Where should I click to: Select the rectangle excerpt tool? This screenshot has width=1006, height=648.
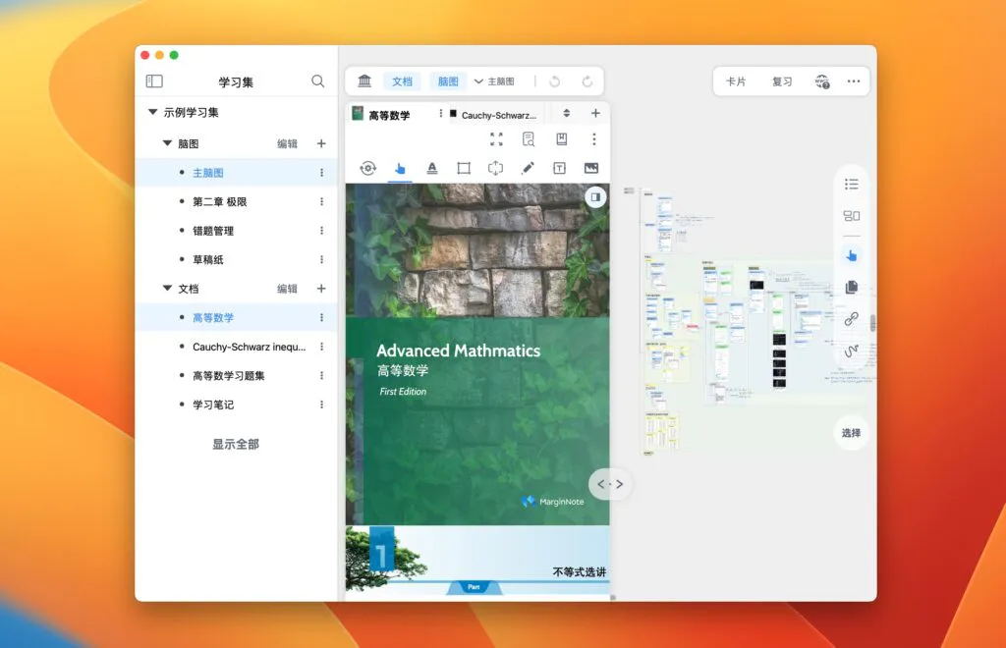pyautogui.click(x=464, y=168)
